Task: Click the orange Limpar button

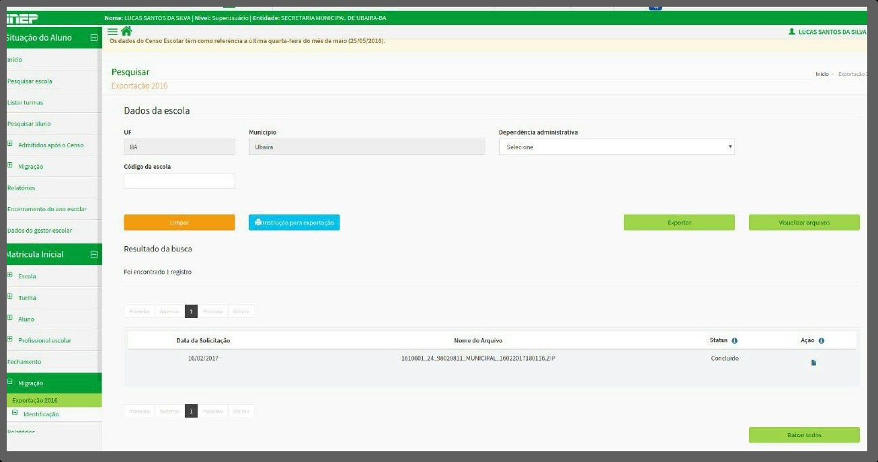Action: (179, 223)
